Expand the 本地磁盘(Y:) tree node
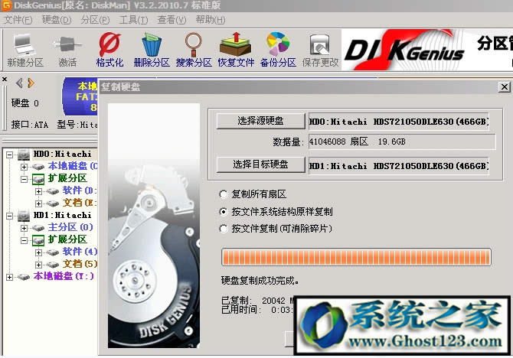The image size is (513, 358). click(x=10, y=276)
